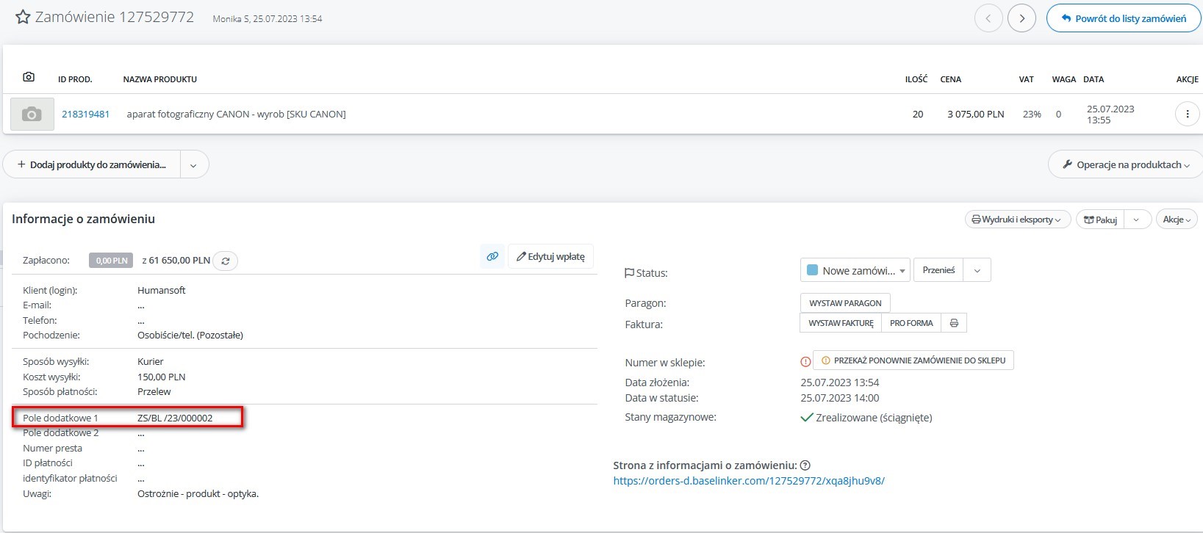Click client login value Humansoft

(x=162, y=290)
